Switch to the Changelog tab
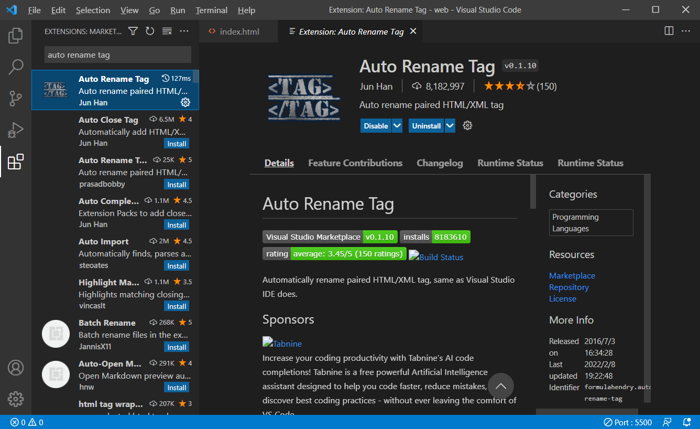700x429 pixels. (440, 163)
